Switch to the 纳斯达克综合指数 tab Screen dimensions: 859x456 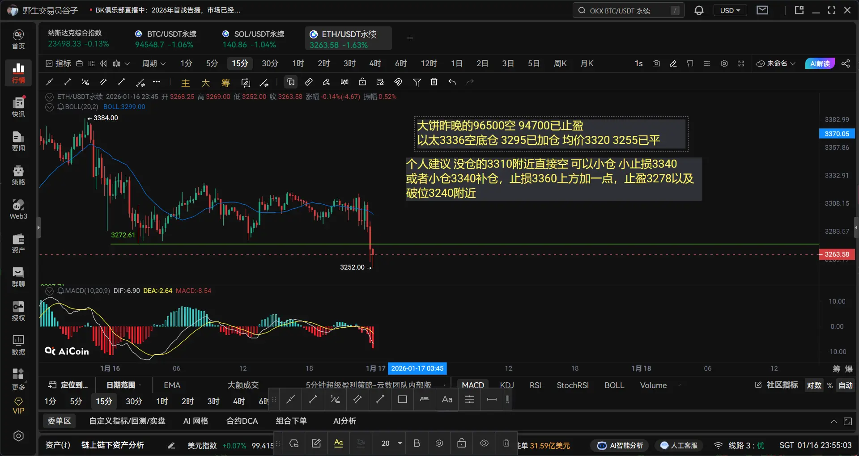pyautogui.click(x=79, y=38)
